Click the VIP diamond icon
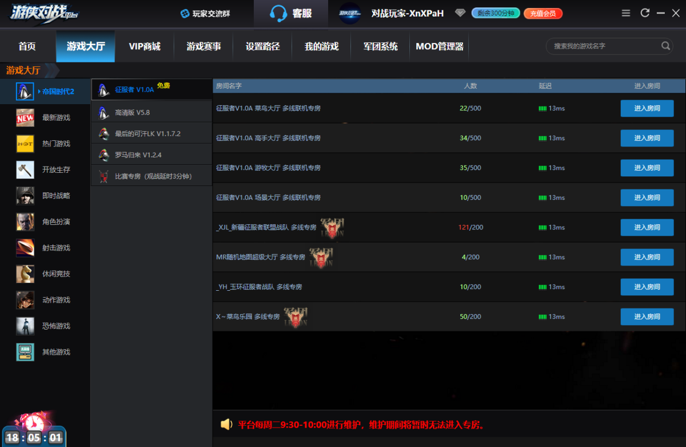 tap(460, 13)
